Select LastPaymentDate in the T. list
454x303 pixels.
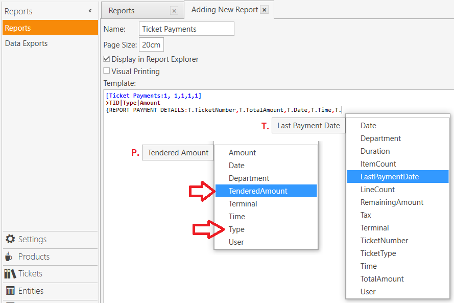click(x=398, y=176)
